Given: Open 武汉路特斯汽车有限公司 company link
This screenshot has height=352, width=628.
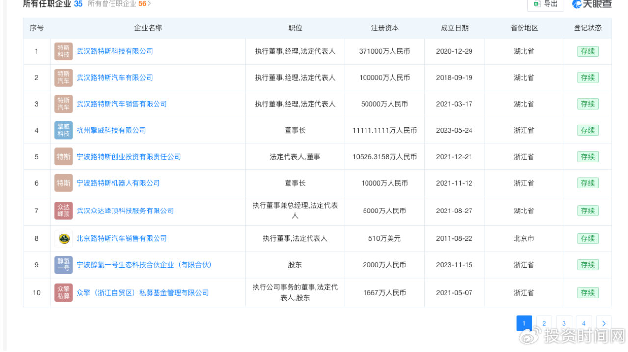Looking at the screenshot, I should tap(115, 78).
